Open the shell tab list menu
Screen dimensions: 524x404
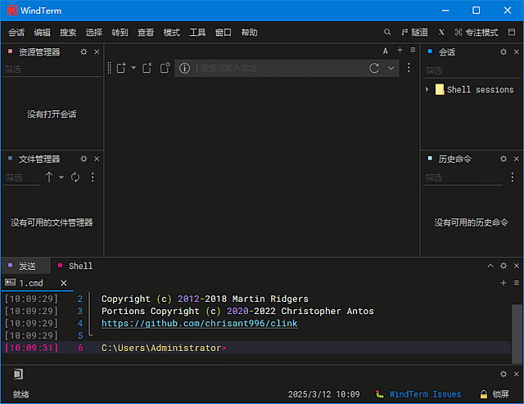517,283
